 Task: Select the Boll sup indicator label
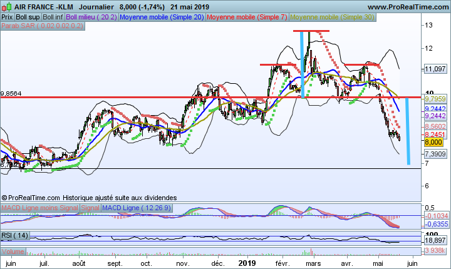click(28, 18)
